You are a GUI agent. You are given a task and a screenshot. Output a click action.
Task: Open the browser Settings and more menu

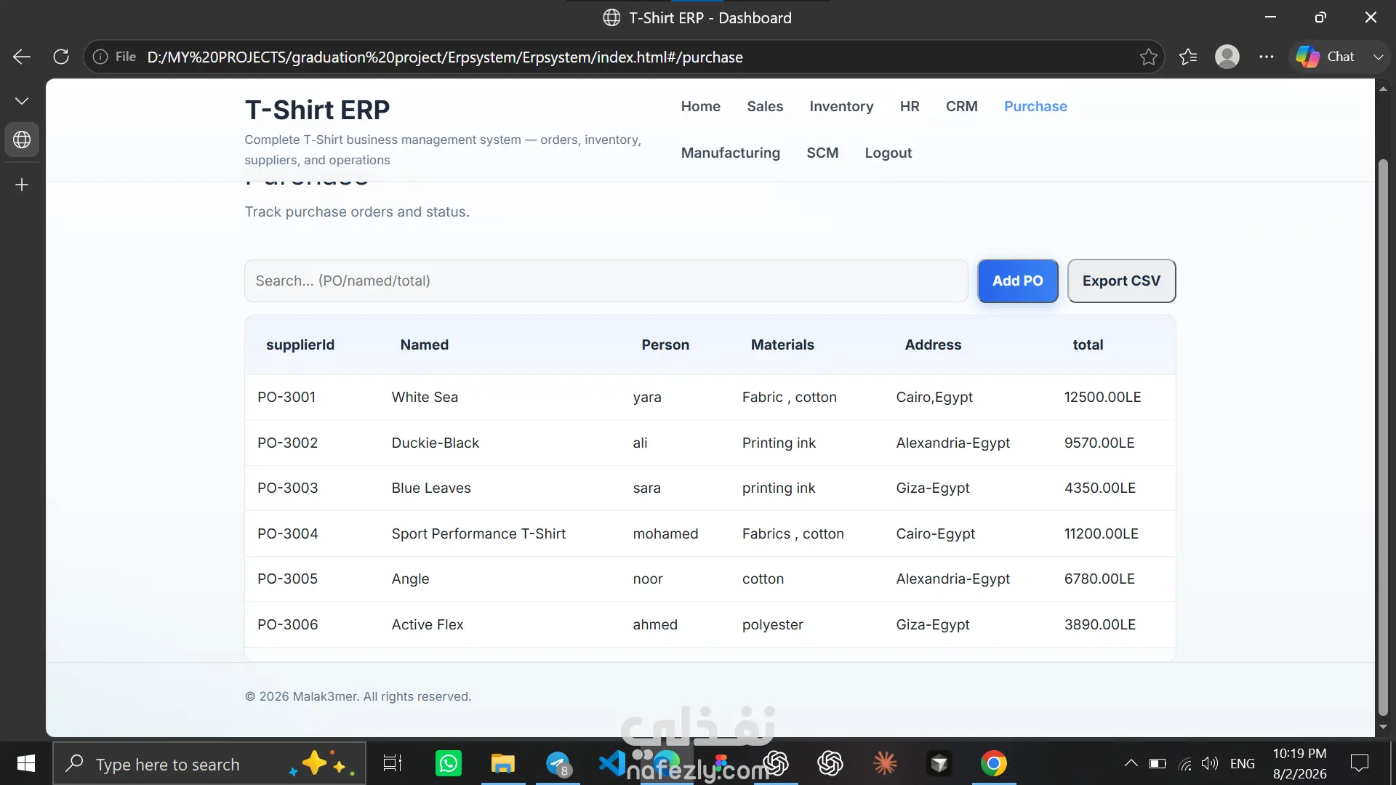pyautogui.click(x=1267, y=57)
